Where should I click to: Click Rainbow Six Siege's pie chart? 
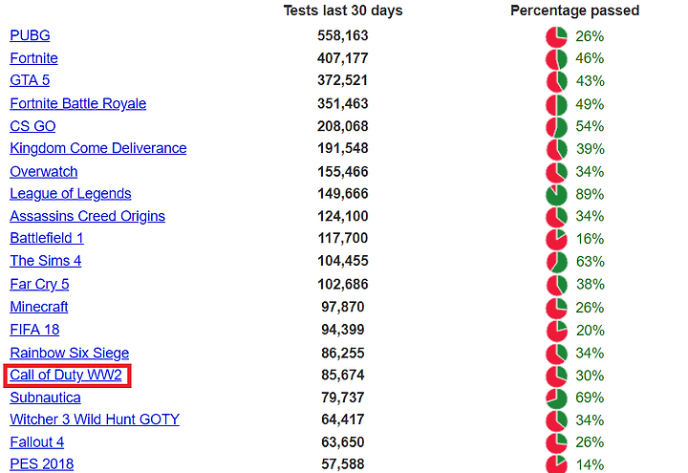556,354
